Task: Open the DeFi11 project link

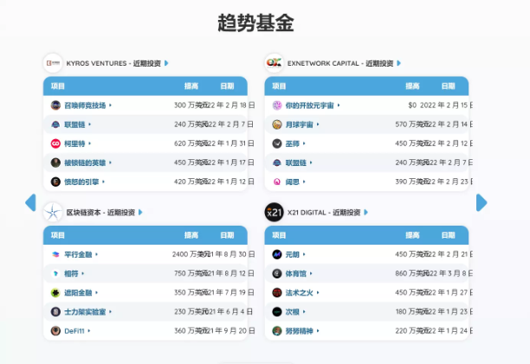Action: pos(74,331)
